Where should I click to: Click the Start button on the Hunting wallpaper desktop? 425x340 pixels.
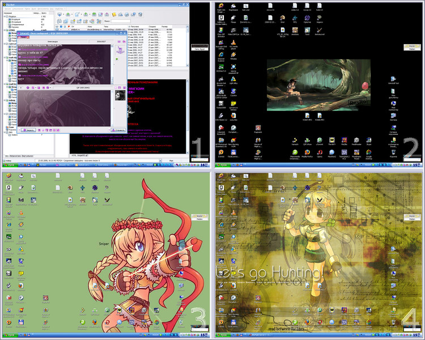pos(223,335)
